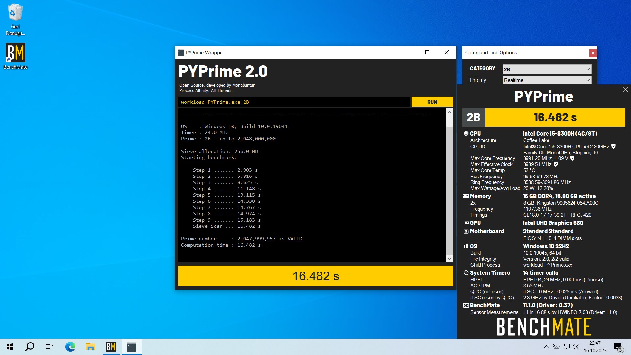Screen dimensions: 631x355
Task: Click the console scrollbar down arrow
Action: coord(449,259)
